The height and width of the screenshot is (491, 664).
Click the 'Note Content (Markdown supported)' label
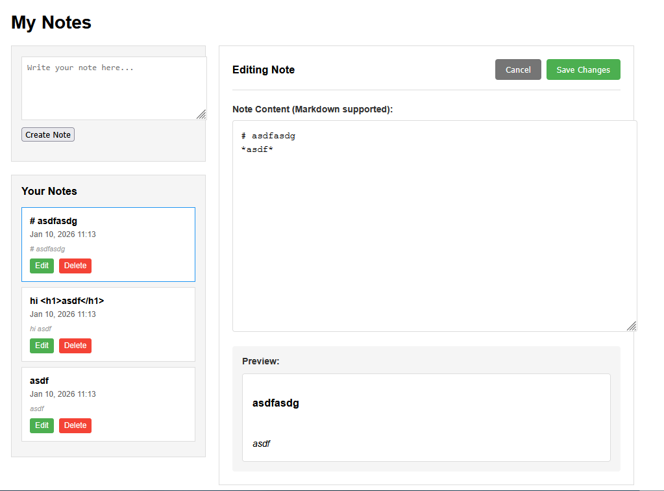[x=312, y=109]
